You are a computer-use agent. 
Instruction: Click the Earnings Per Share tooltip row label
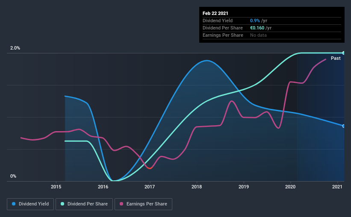tap(223, 35)
